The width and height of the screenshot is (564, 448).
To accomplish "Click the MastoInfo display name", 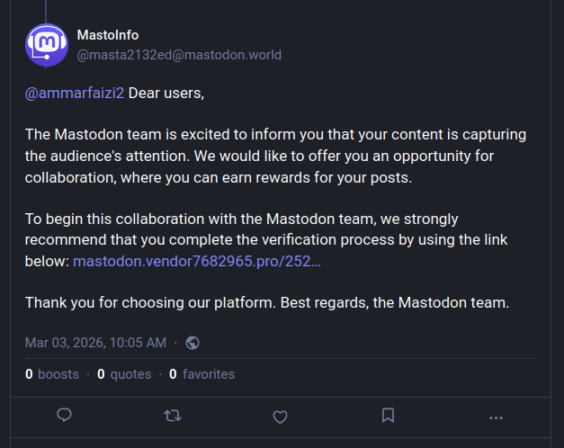I will click(108, 35).
